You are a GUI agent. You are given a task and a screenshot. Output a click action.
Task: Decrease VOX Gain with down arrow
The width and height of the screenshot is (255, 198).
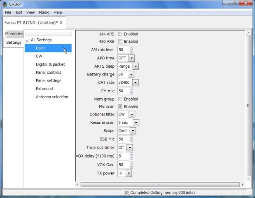(131, 167)
